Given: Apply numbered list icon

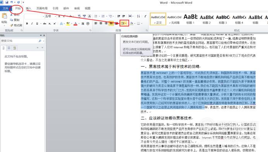Looking at the screenshot, I should pos(103,16).
